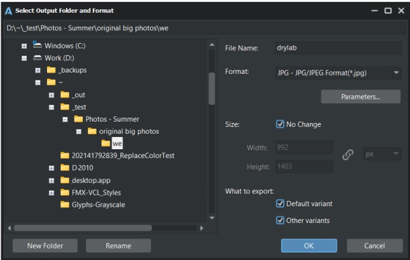Click the output path field at top
The image size is (410, 260).
tap(205, 28)
